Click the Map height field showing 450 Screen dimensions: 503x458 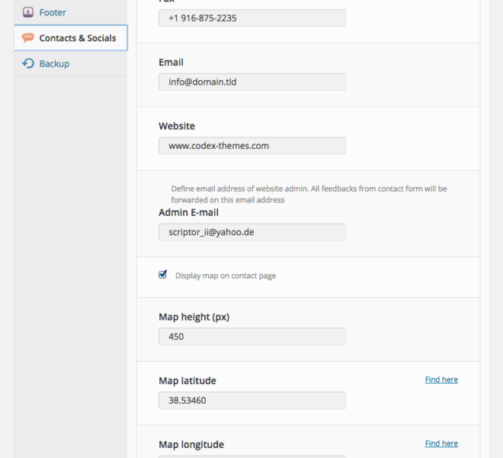[x=251, y=337]
